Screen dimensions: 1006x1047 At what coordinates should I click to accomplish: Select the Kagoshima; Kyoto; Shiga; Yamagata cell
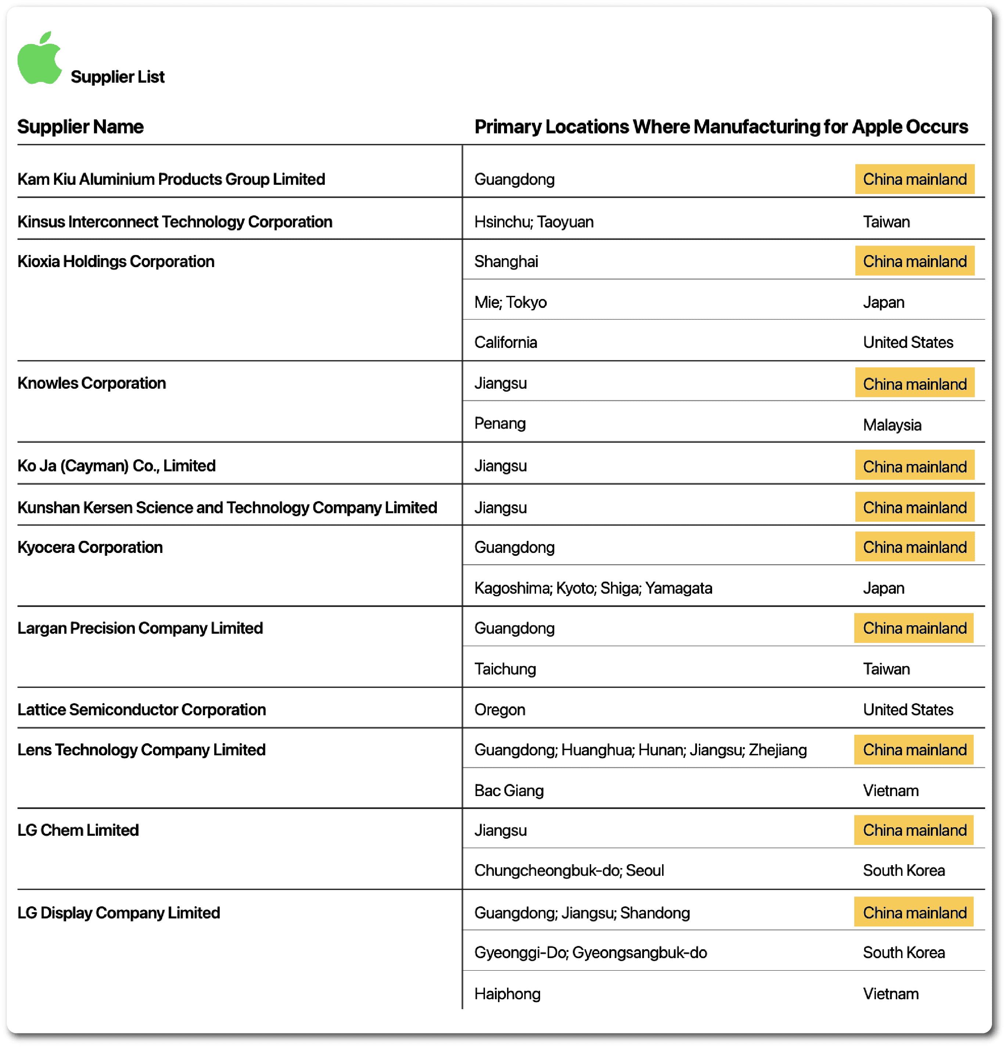click(x=593, y=588)
